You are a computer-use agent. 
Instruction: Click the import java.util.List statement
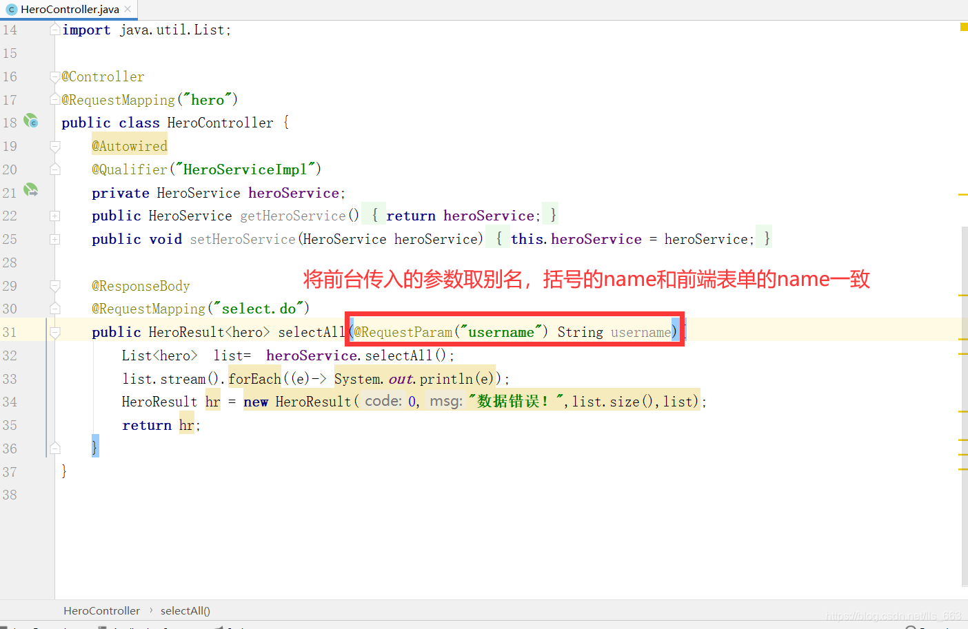(146, 30)
